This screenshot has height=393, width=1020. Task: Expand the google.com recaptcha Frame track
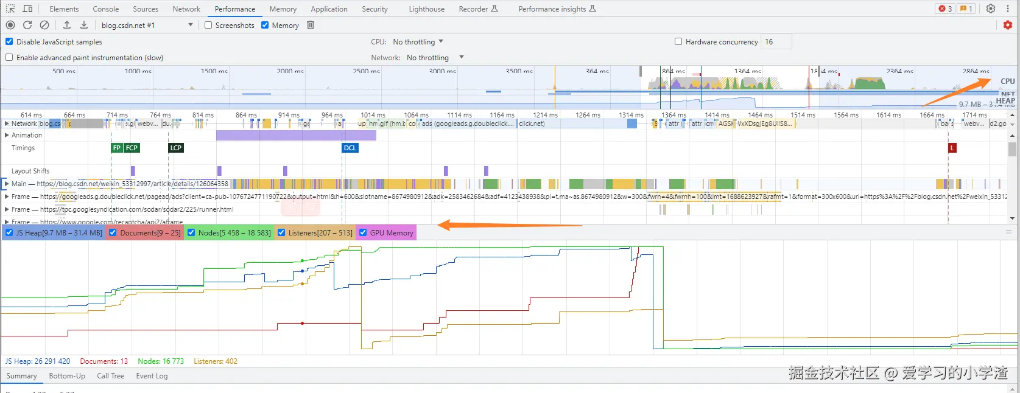(7, 221)
